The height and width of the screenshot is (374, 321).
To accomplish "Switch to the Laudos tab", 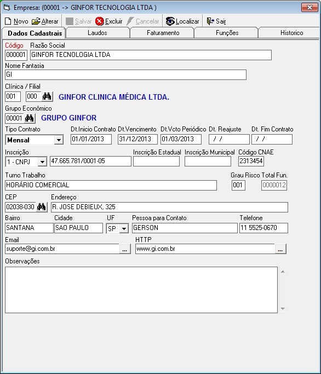I will [98, 33].
